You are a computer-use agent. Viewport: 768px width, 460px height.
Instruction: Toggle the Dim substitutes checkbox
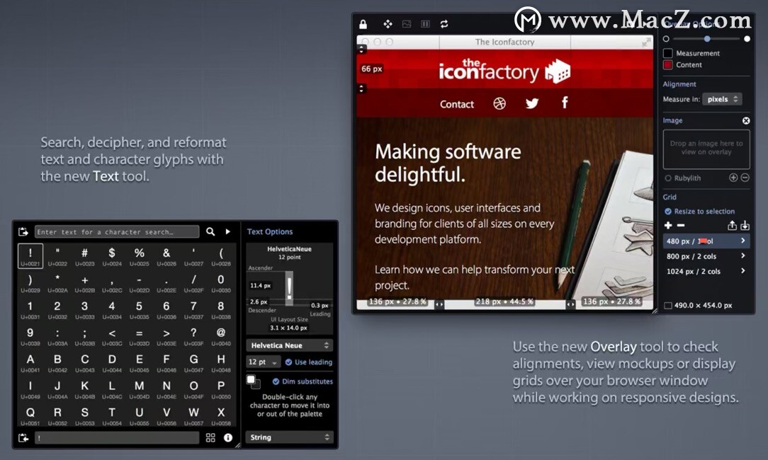pos(276,381)
